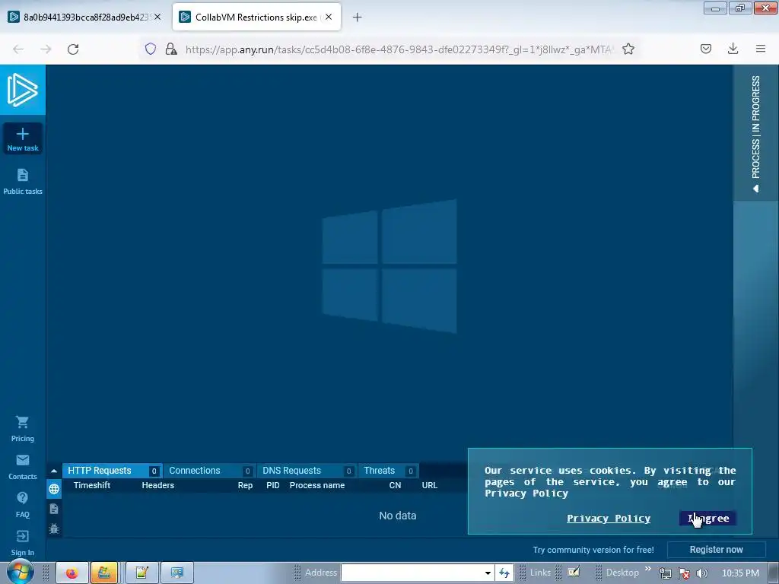
Task: Click the Action Center flag tray icon
Action: tap(684, 573)
